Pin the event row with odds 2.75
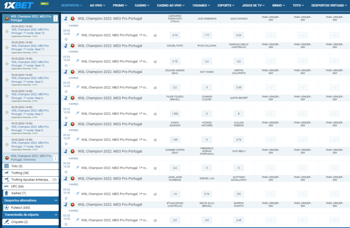This screenshot has height=228, width=350. point(78,61)
